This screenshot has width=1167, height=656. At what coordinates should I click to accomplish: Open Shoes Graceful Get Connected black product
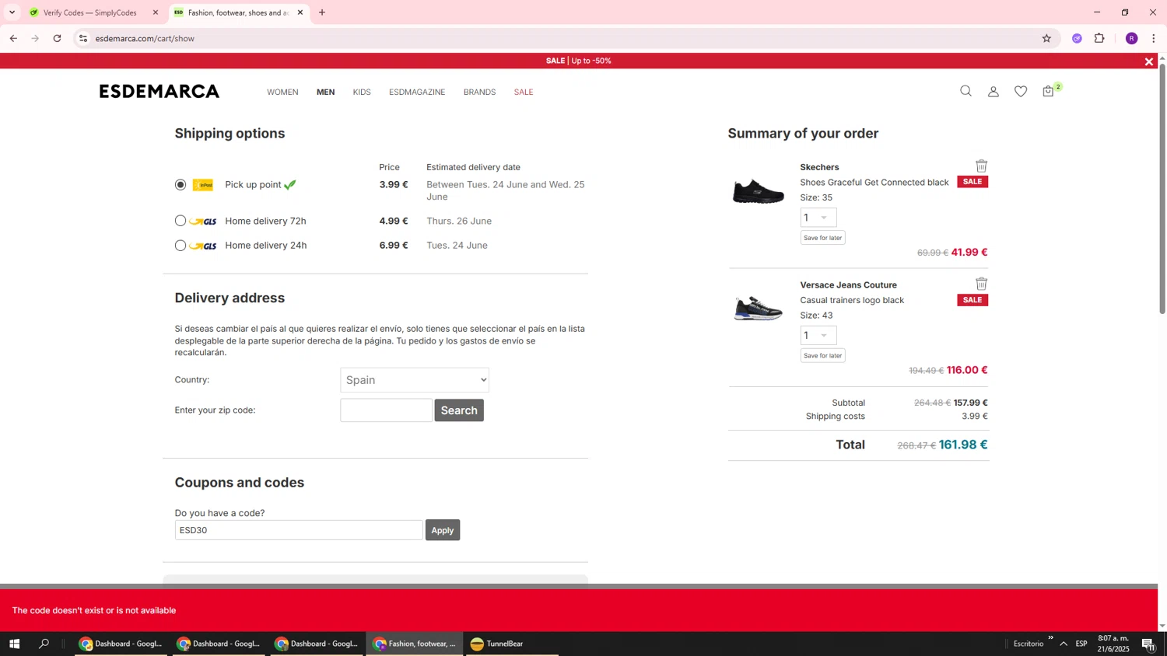874,183
